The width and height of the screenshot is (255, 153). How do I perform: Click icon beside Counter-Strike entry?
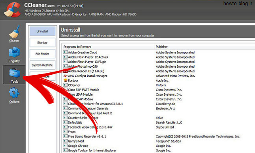point(65,118)
